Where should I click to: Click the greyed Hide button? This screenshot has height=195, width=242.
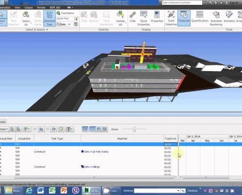(x=84, y=17)
